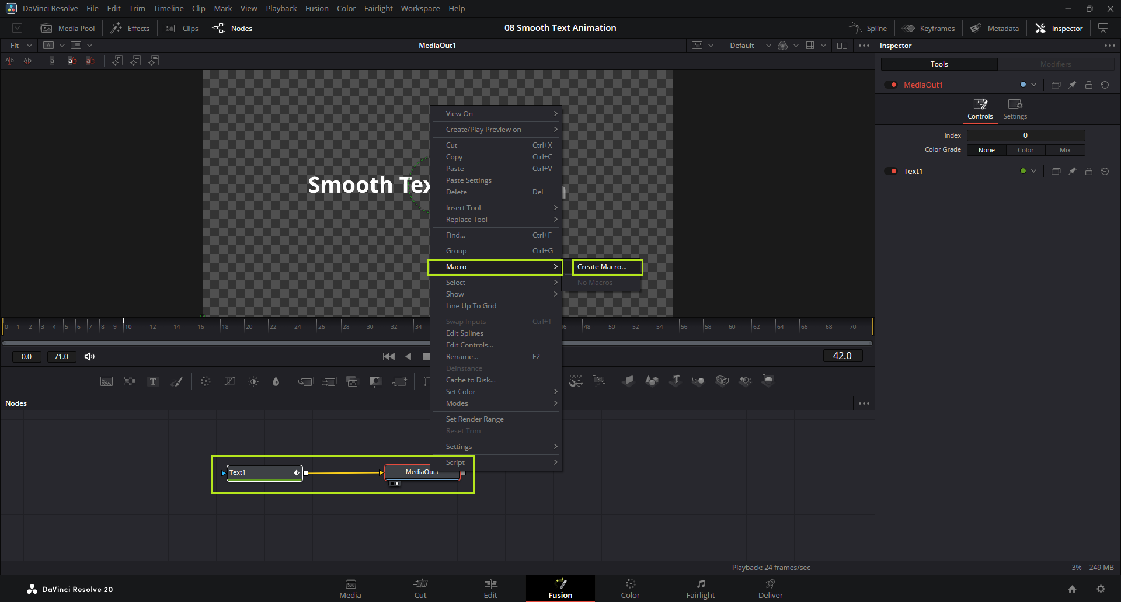1121x602 pixels.
Task: Lock the Text1 node in Inspector
Action: (x=1088, y=171)
